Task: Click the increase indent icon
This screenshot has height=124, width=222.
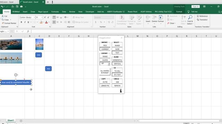Action: pos(69,22)
